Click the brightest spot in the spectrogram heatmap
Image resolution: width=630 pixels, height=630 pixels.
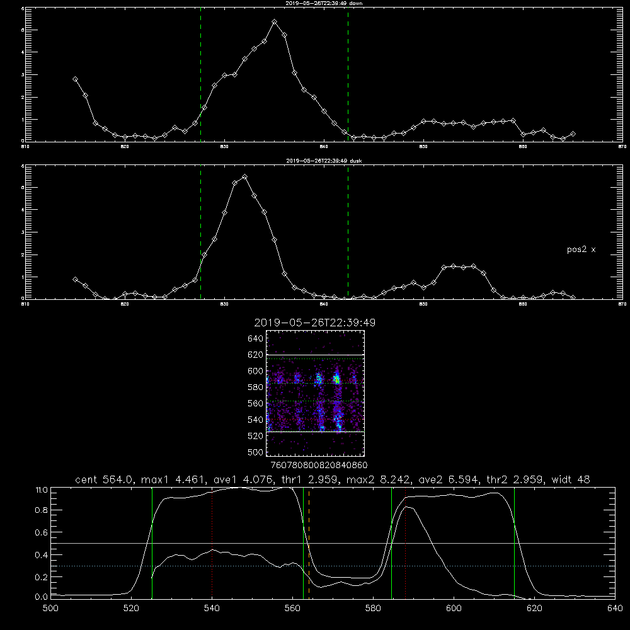point(337,379)
